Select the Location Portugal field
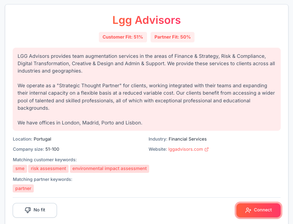This screenshot has width=293, height=224. click(32, 139)
